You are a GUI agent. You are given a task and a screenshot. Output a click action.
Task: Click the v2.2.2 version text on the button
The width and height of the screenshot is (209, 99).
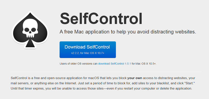(x=88, y=53)
